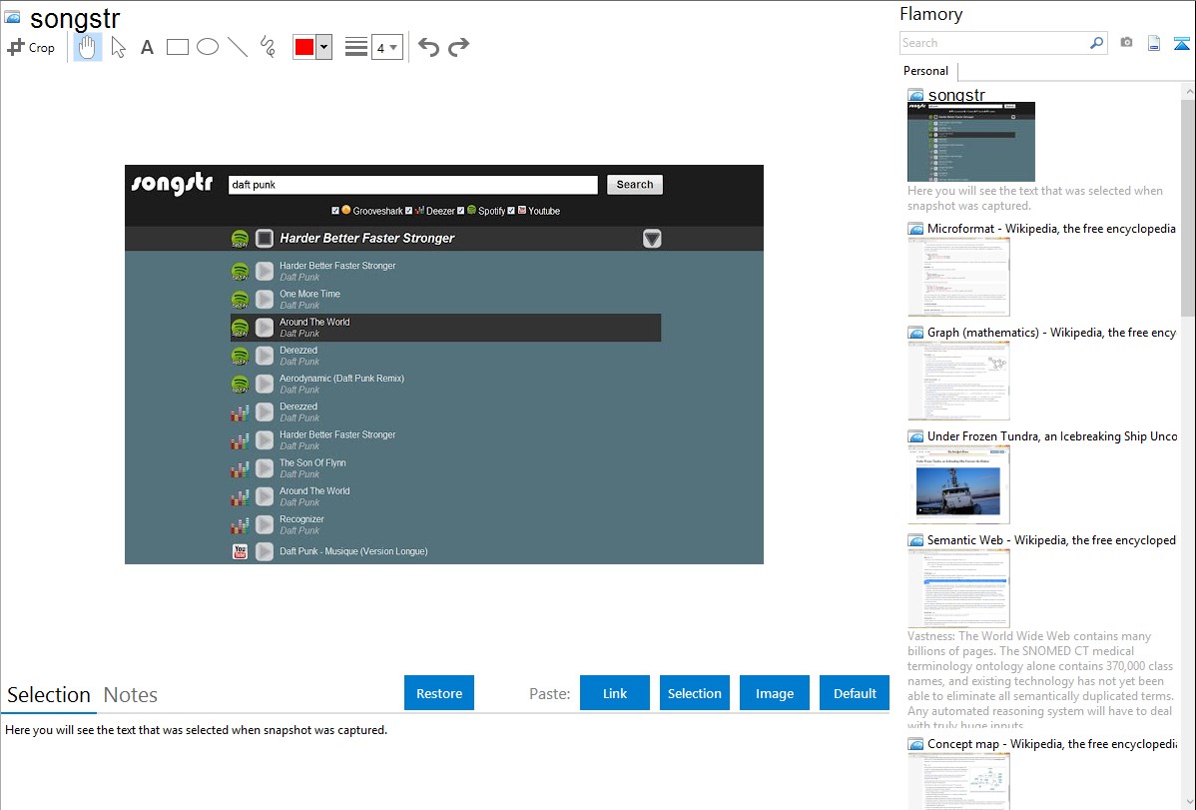1196x810 pixels.
Task: Toggle the Grooveshark checkbox in snapshot
Action: point(334,211)
